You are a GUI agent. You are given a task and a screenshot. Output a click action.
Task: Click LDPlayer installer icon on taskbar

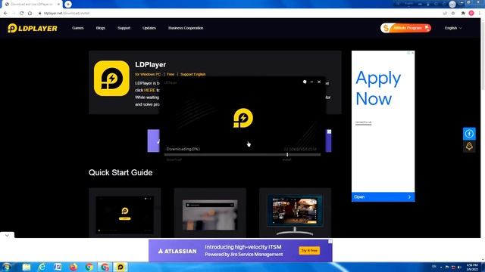click(x=120, y=267)
